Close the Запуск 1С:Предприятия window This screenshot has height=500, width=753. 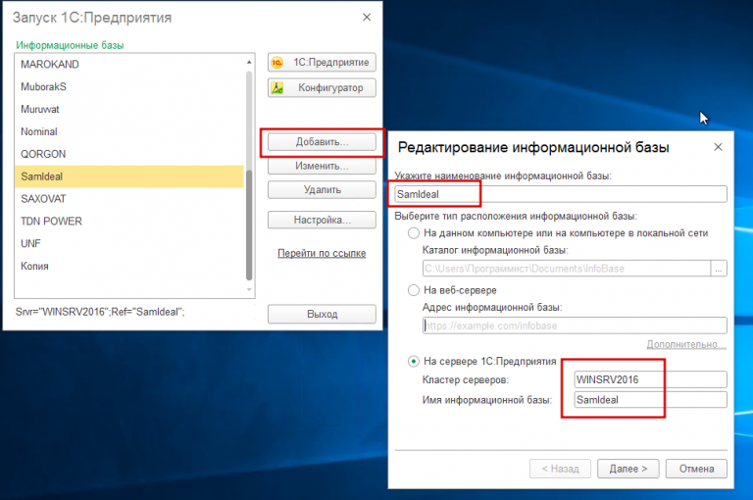pos(367,18)
